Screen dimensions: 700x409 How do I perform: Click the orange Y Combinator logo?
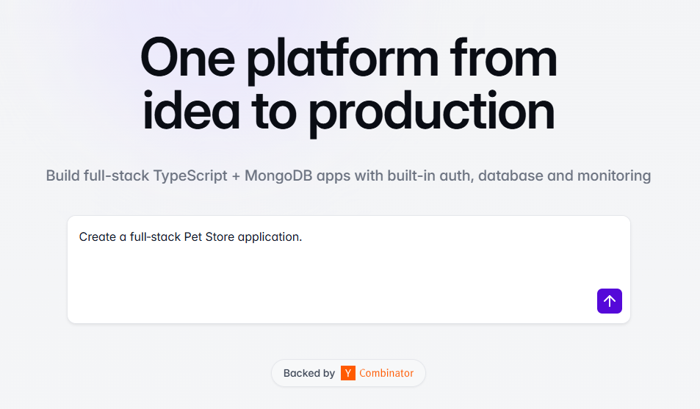[348, 373]
